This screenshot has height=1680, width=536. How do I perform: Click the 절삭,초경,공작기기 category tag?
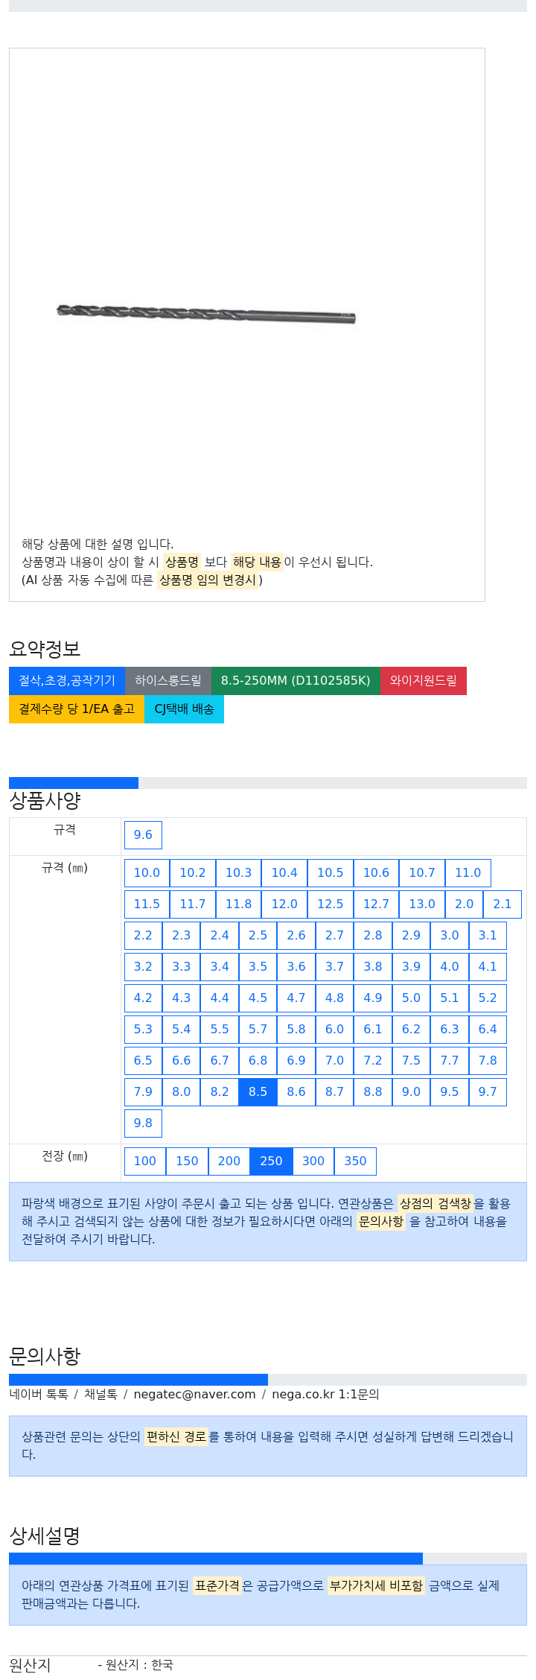(67, 681)
